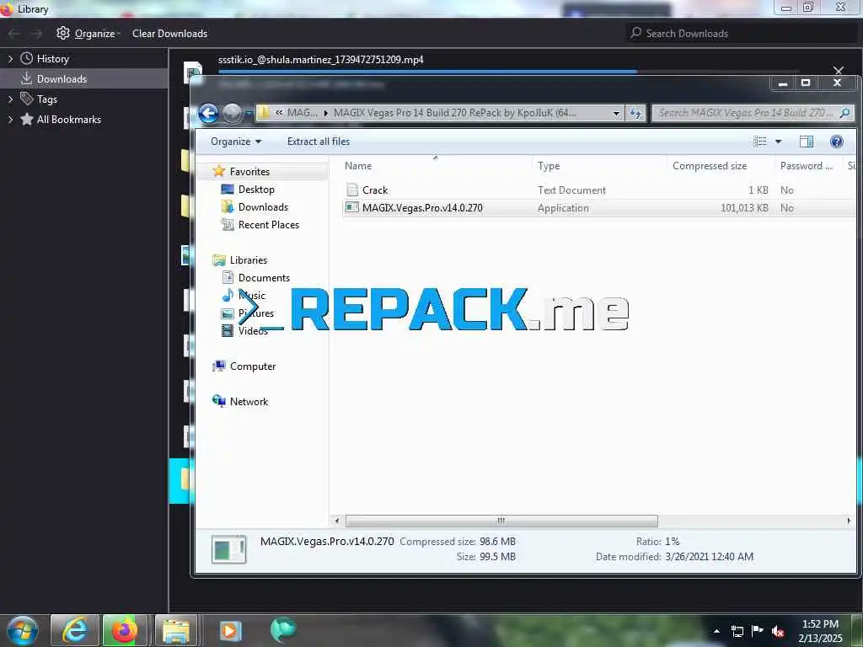Expand History in Firefox Library
This screenshot has height=647, width=863.
point(10,59)
